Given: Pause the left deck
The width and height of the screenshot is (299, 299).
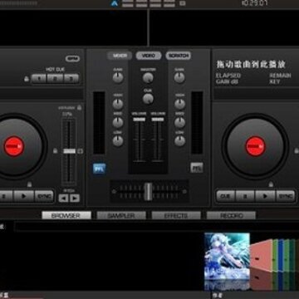Looking at the screenshot, I should coord(6,196).
